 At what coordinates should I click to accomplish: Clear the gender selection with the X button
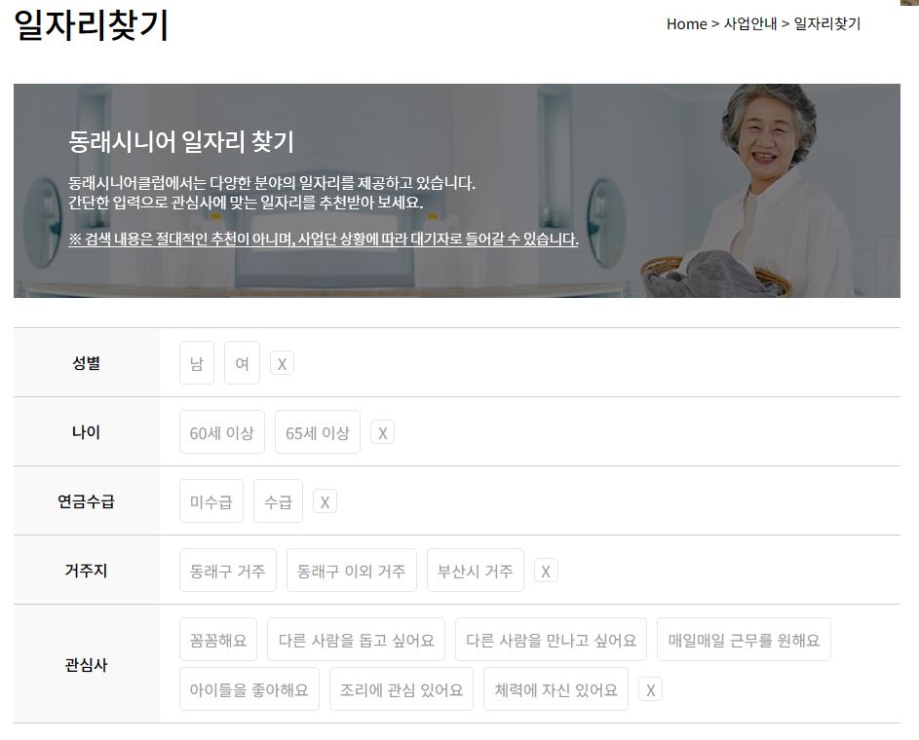[282, 363]
